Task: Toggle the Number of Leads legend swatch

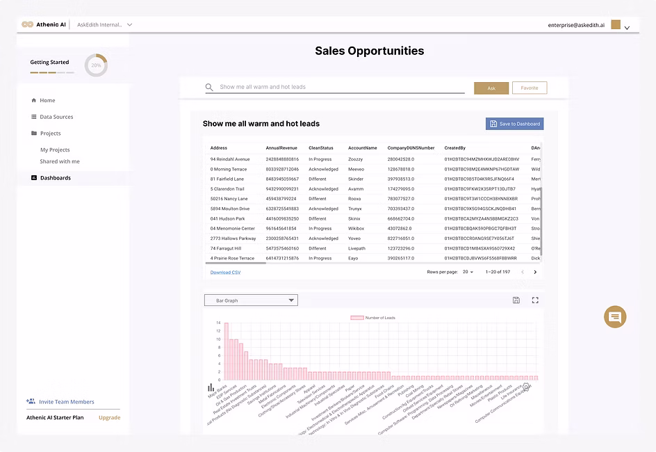Action: click(356, 317)
